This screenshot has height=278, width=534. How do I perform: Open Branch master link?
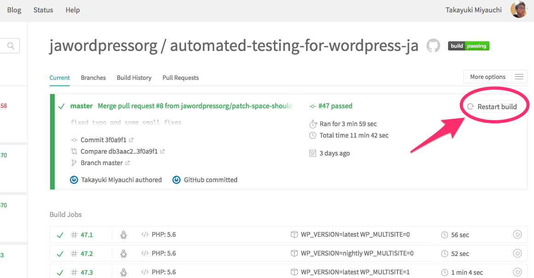[102, 163]
